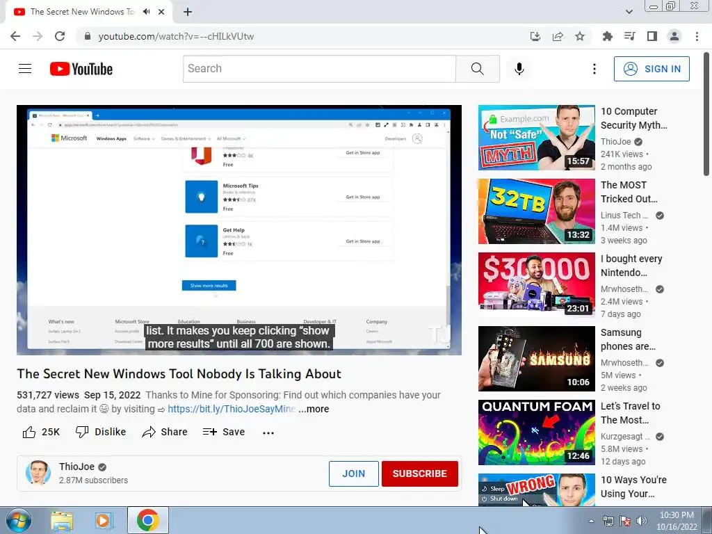Open '10 Ways You're Using Your...' title
This screenshot has width=712, height=534.
click(633, 486)
